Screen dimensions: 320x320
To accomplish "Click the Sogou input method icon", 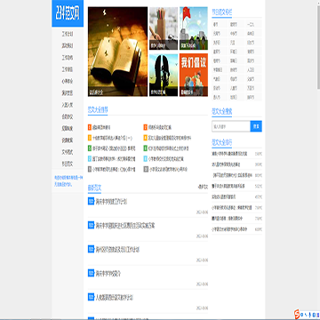I will (x=297, y=314).
